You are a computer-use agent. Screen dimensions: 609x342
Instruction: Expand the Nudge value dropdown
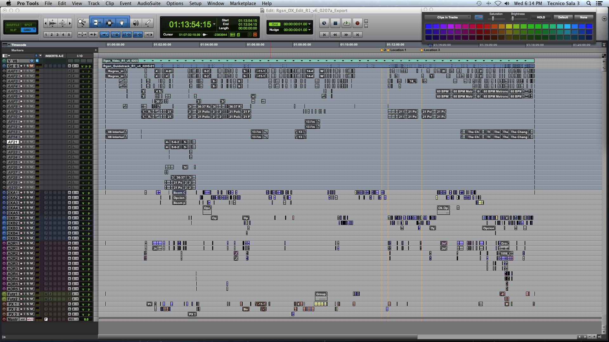(x=310, y=30)
